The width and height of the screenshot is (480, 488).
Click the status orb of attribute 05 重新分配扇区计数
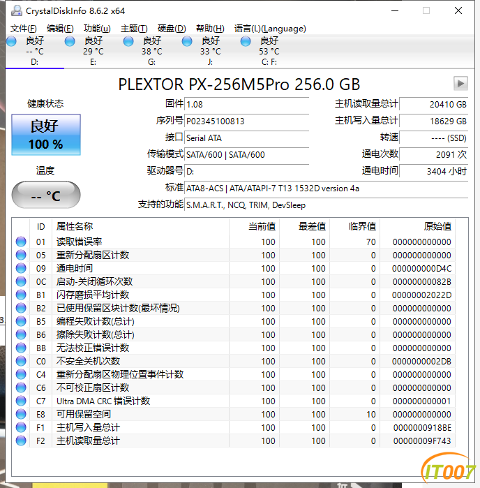[x=21, y=255]
